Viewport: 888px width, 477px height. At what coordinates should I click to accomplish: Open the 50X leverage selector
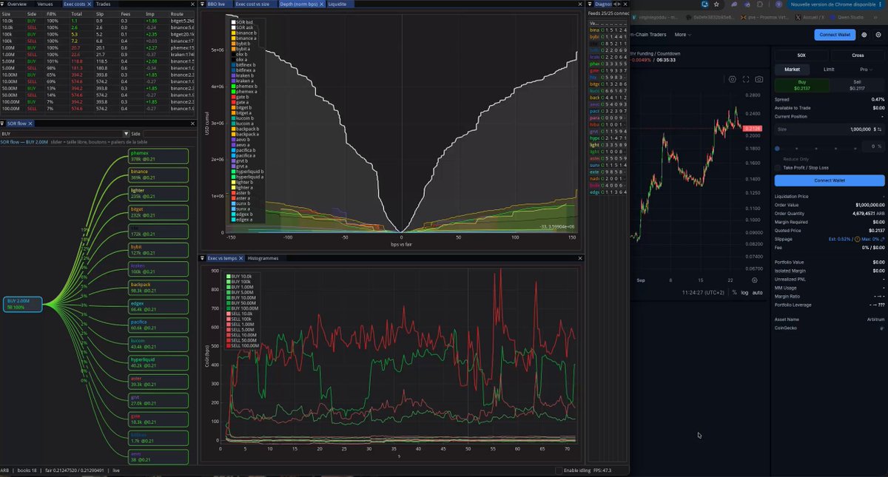[x=801, y=55]
